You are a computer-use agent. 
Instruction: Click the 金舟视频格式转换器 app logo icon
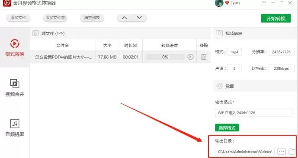coord(6,3)
